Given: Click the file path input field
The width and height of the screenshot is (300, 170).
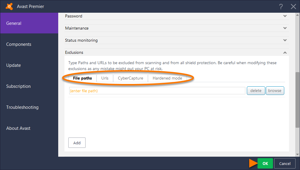Looking at the screenshot, I should click(157, 91).
